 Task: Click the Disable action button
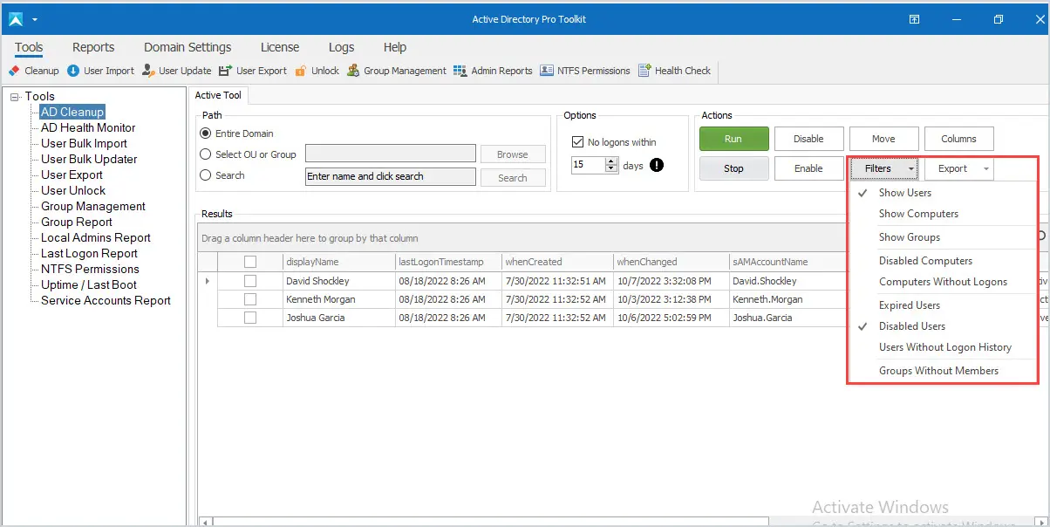click(x=808, y=139)
